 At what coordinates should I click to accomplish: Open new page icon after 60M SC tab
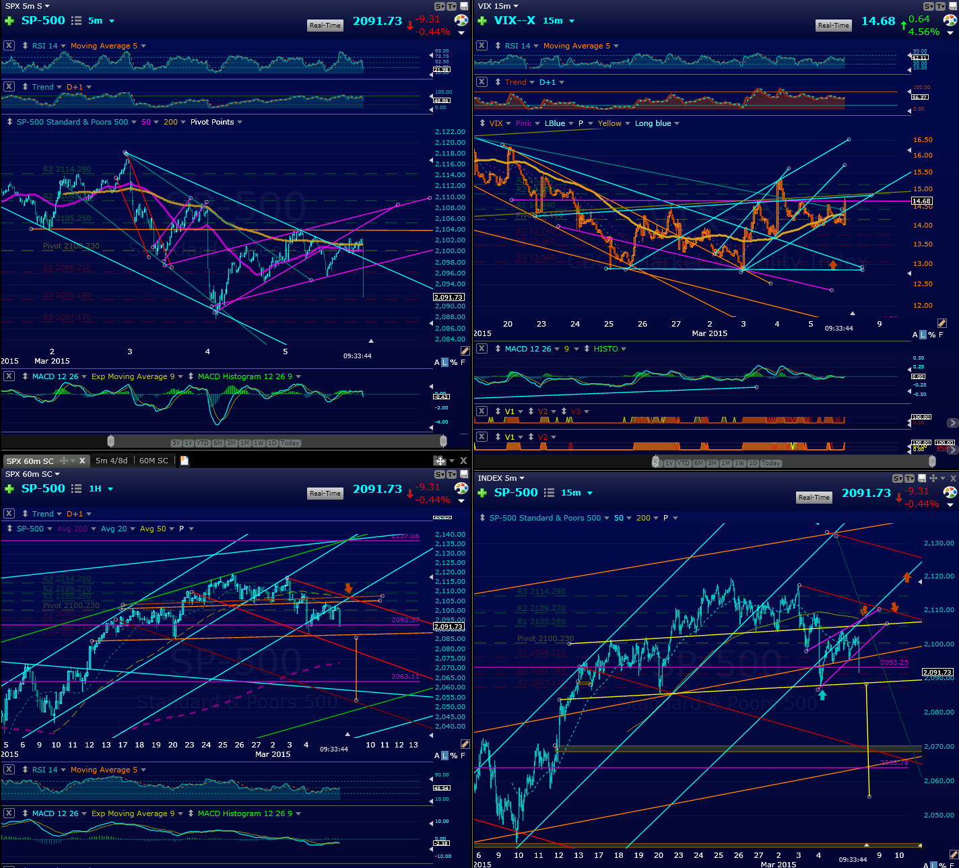click(184, 461)
